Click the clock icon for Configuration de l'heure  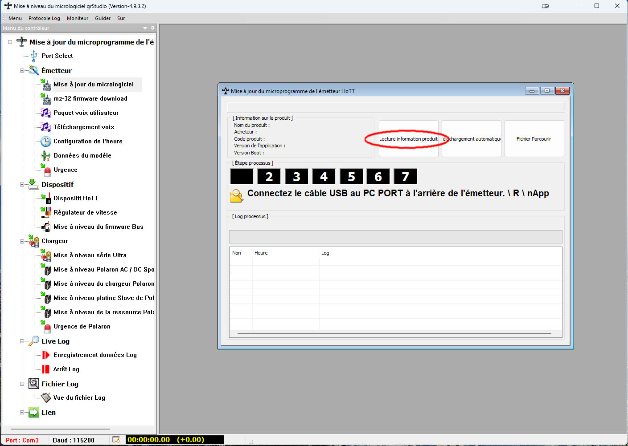46,142
